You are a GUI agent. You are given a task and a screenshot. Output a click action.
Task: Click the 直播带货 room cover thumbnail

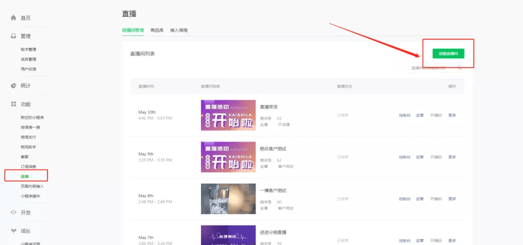[228, 115]
